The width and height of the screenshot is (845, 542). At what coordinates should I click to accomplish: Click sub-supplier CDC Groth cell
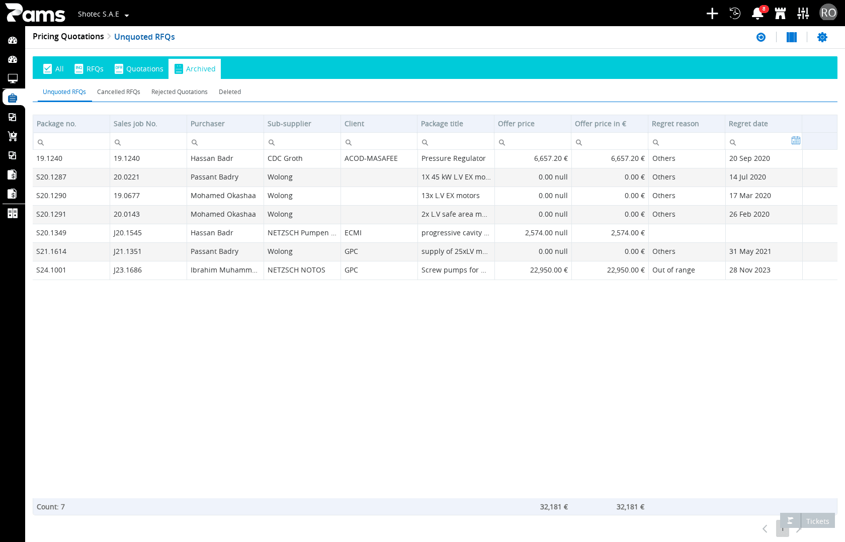(x=302, y=158)
